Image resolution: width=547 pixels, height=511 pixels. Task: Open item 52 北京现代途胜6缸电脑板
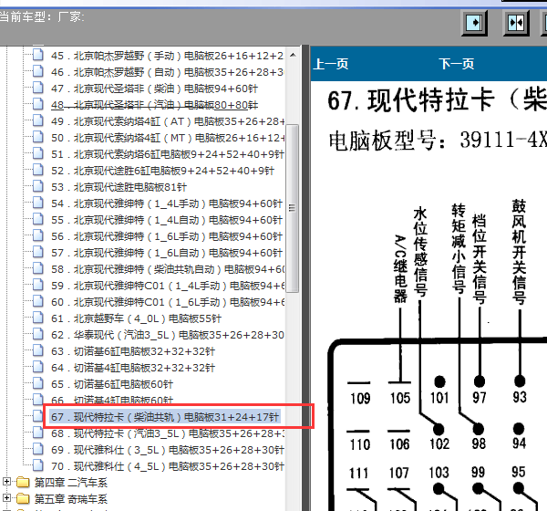(162, 171)
